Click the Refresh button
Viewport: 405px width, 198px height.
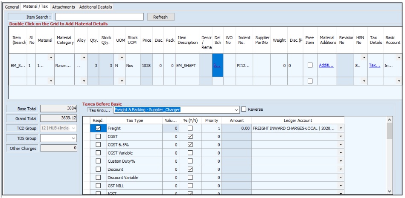(x=160, y=17)
